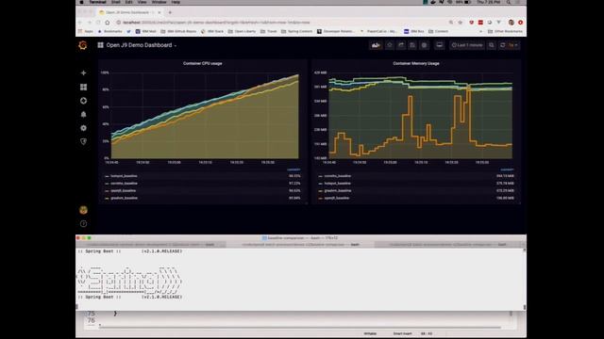Open a new browser tab with plus
Screen dimensions: 604x339
point(170,12)
